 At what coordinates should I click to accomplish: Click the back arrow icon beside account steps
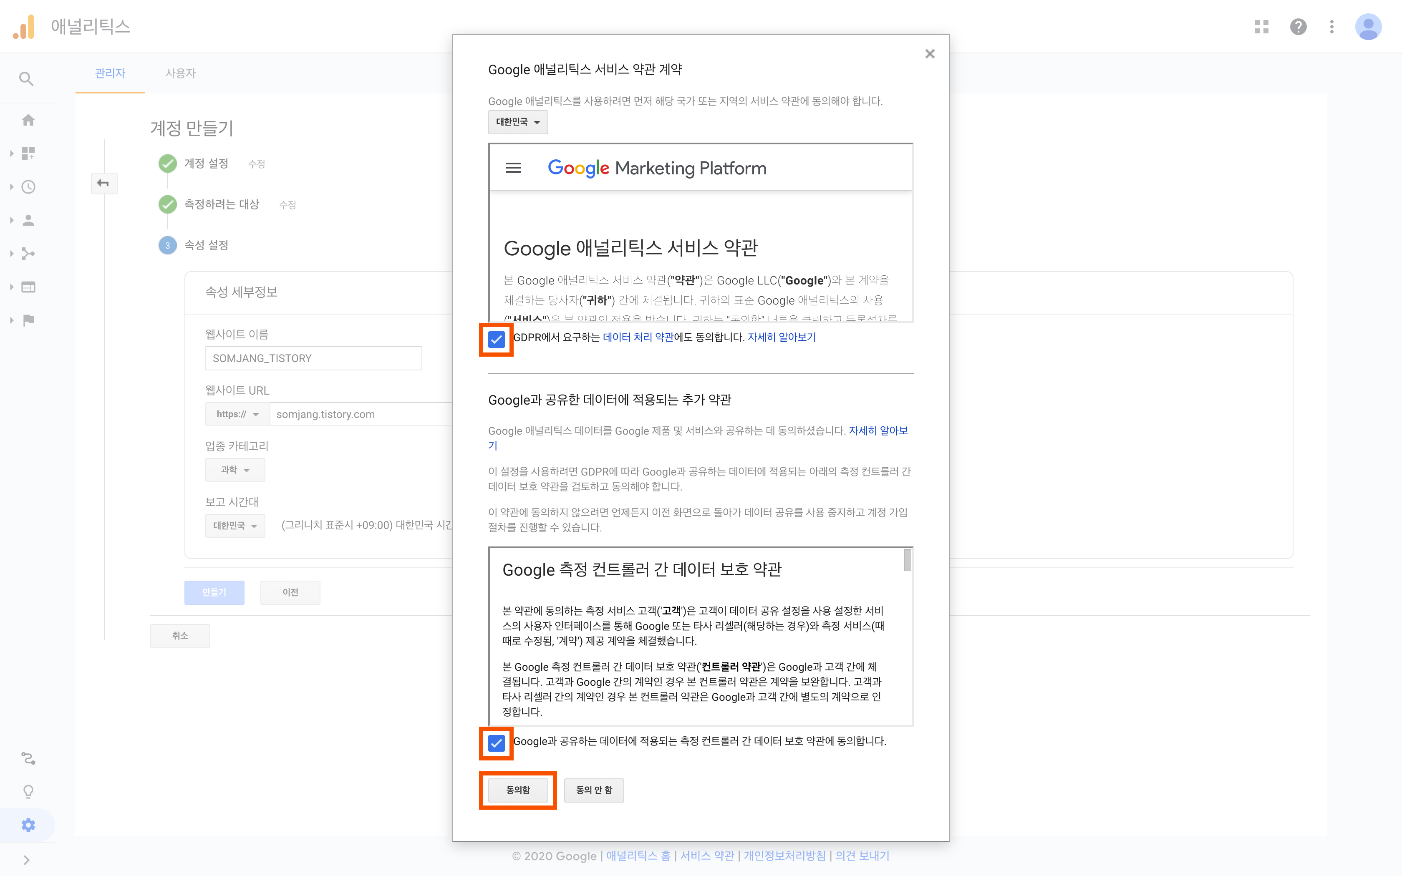coord(104,183)
